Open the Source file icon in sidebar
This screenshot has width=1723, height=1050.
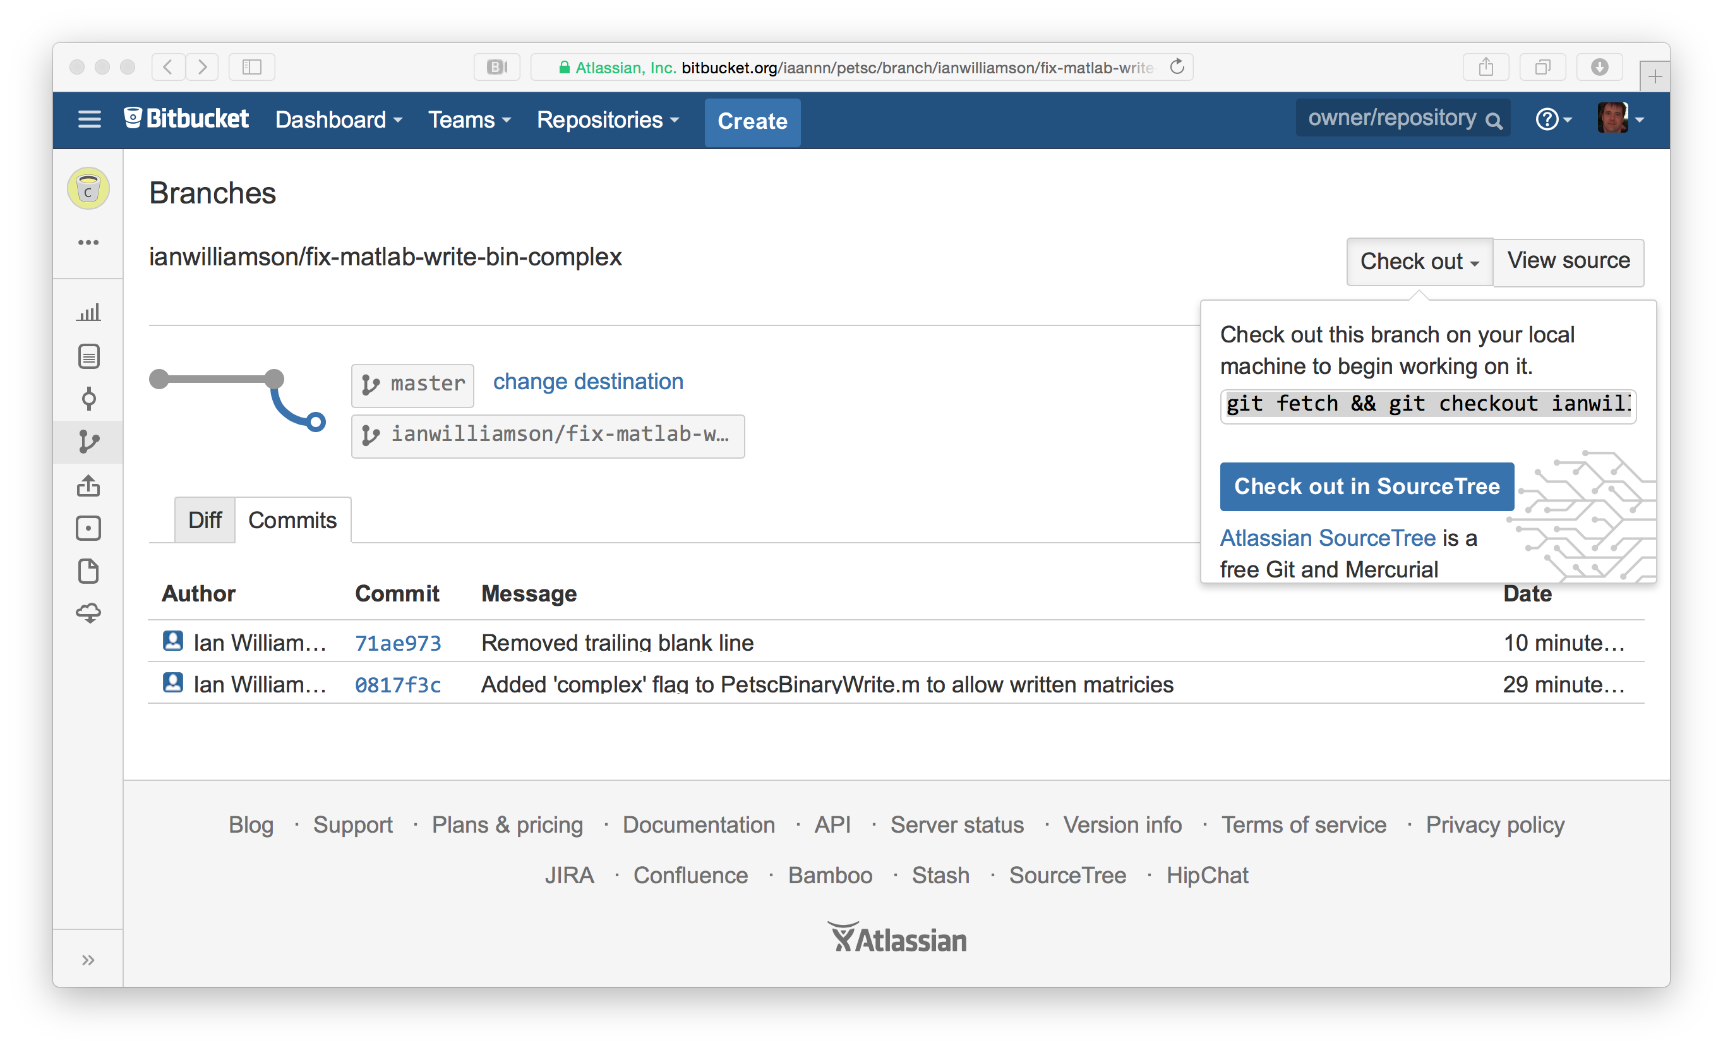(x=88, y=356)
